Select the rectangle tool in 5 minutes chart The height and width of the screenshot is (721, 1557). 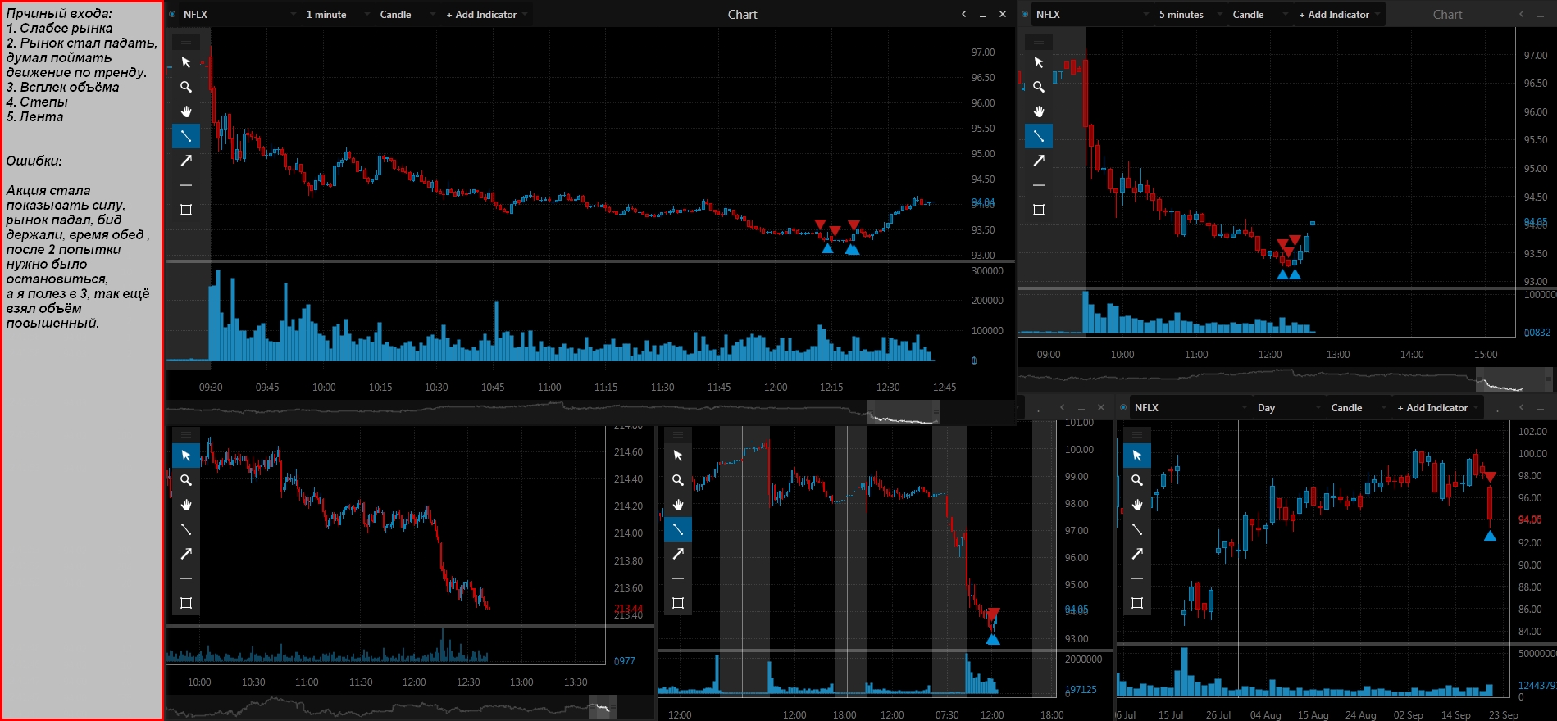[x=1039, y=210]
